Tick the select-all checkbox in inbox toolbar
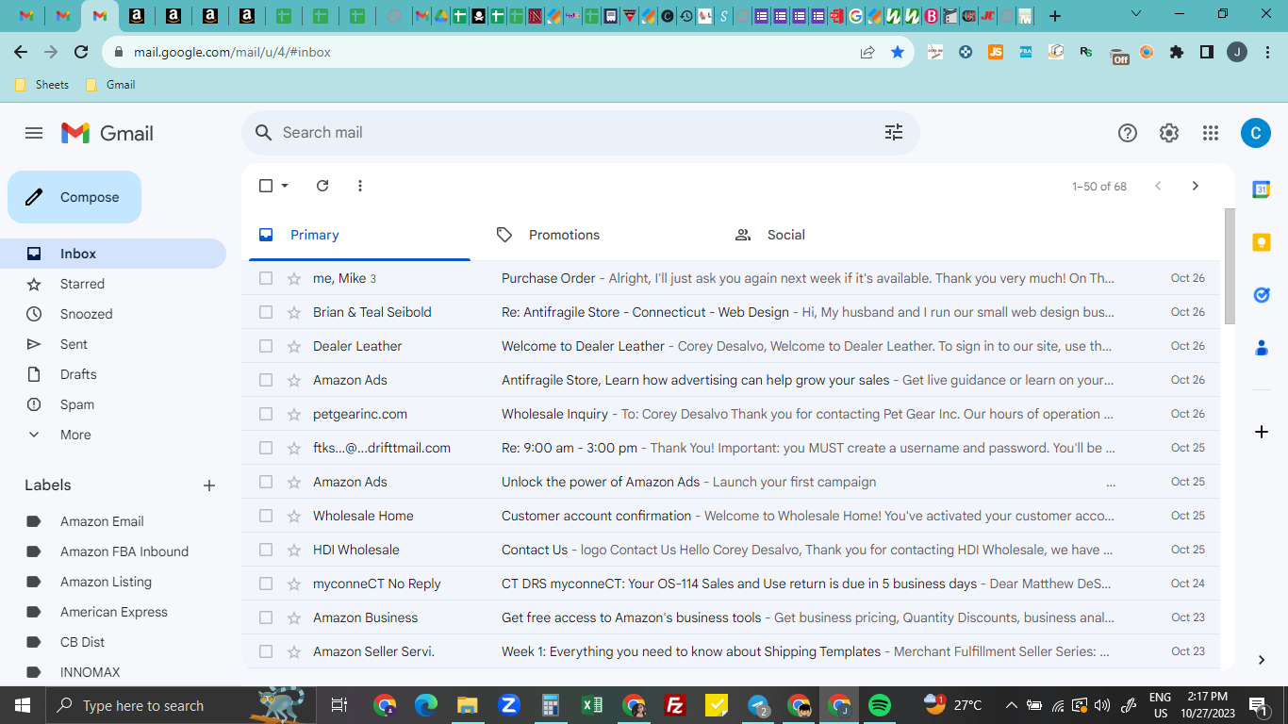This screenshot has height=724, width=1288. (x=266, y=186)
